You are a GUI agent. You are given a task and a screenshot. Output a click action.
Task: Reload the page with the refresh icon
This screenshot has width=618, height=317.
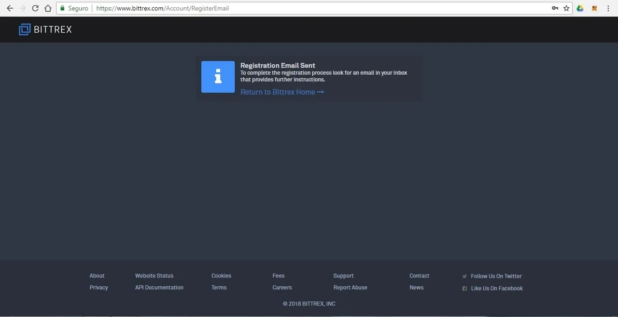coord(35,8)
